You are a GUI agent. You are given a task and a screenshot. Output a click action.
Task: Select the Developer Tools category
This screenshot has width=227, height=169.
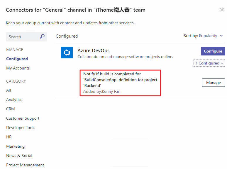click(21, 128)
